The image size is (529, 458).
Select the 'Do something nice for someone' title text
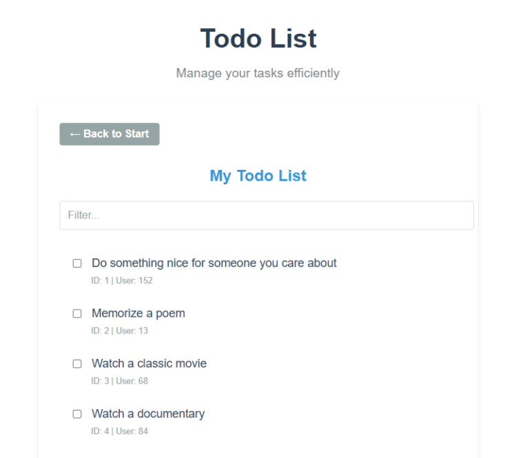click(x=214, y=263)
